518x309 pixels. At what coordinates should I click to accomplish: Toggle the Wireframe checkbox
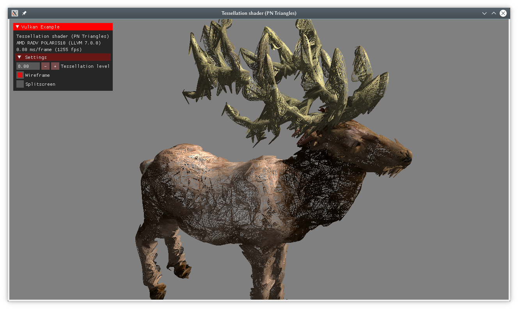(x=20, y=75)
